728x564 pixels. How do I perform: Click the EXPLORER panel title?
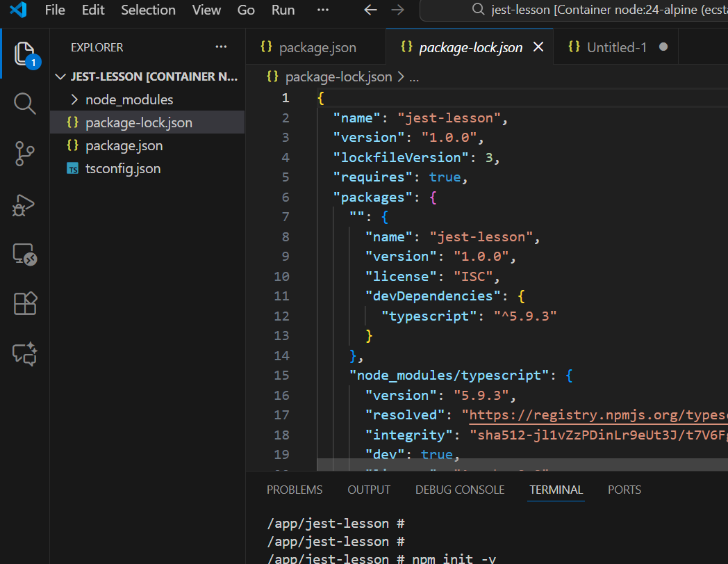[x=97, y=47]
